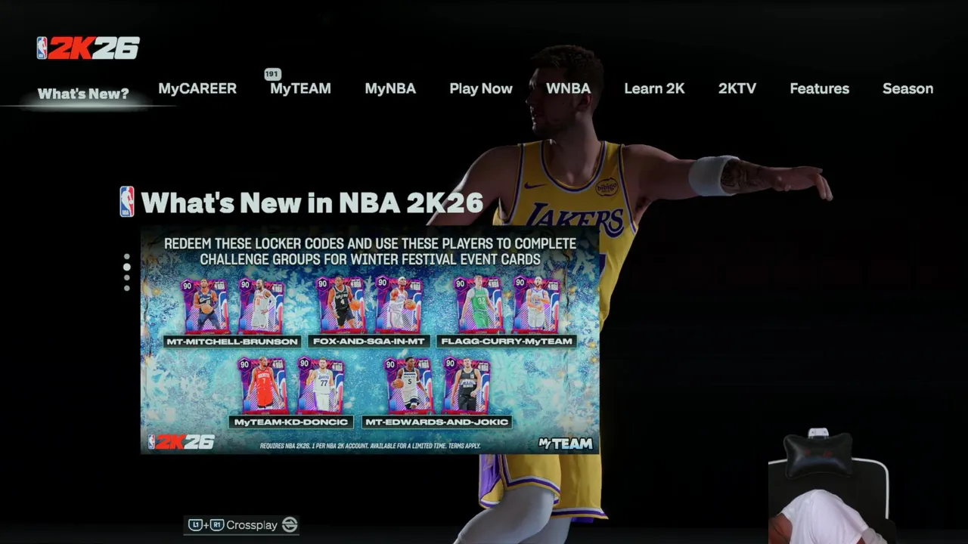Click the FOX-AND-SGA-IN-MT locker code
The height and width of the screenshot is (544, 968).
pos(369,342)
